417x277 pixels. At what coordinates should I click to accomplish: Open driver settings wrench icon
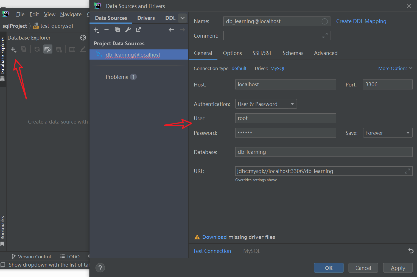tap(128, 30)
